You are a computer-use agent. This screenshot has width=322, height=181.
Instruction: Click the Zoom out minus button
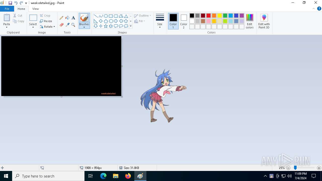pos(288,168)
